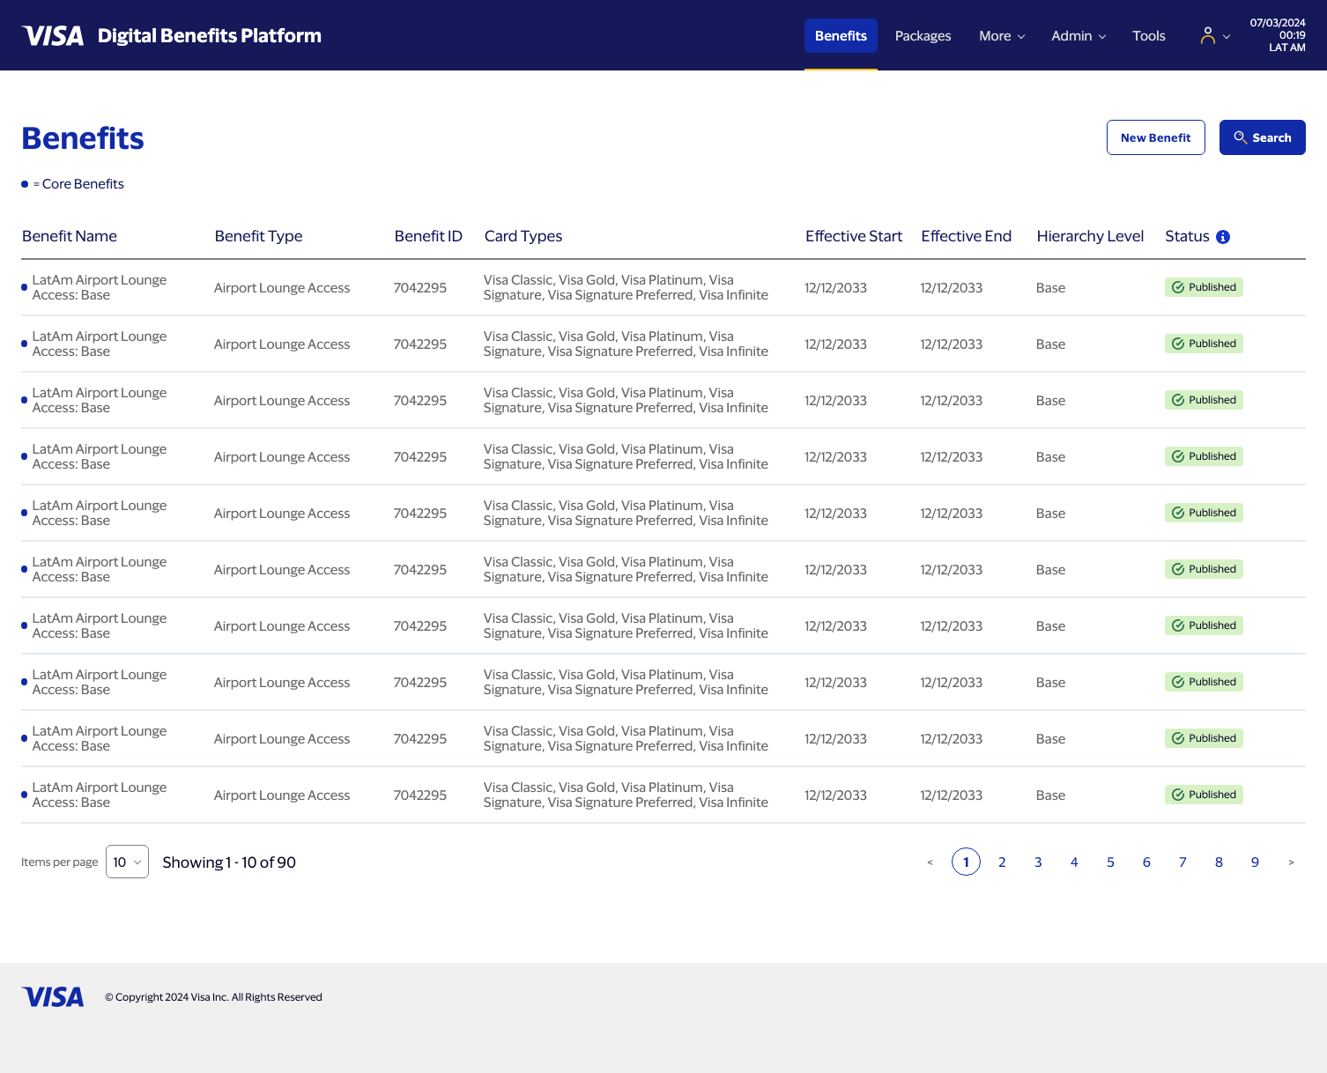Click the Visa logo in the footer
The height and width of the screenshot is (1073, 1327).
click(53, 997)
